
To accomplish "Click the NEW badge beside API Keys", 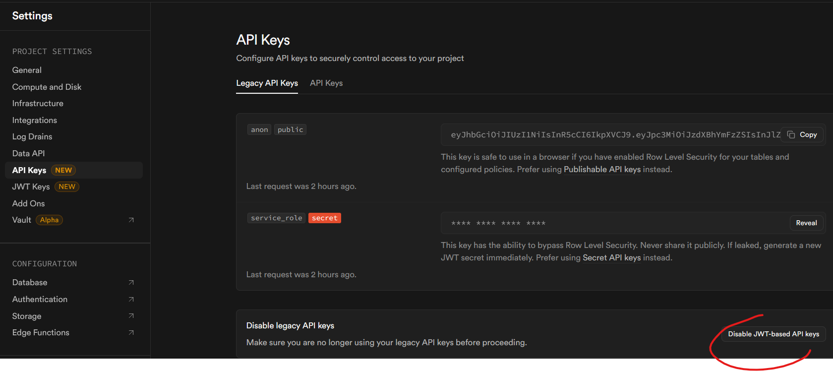I will click(x=63, y=170).
